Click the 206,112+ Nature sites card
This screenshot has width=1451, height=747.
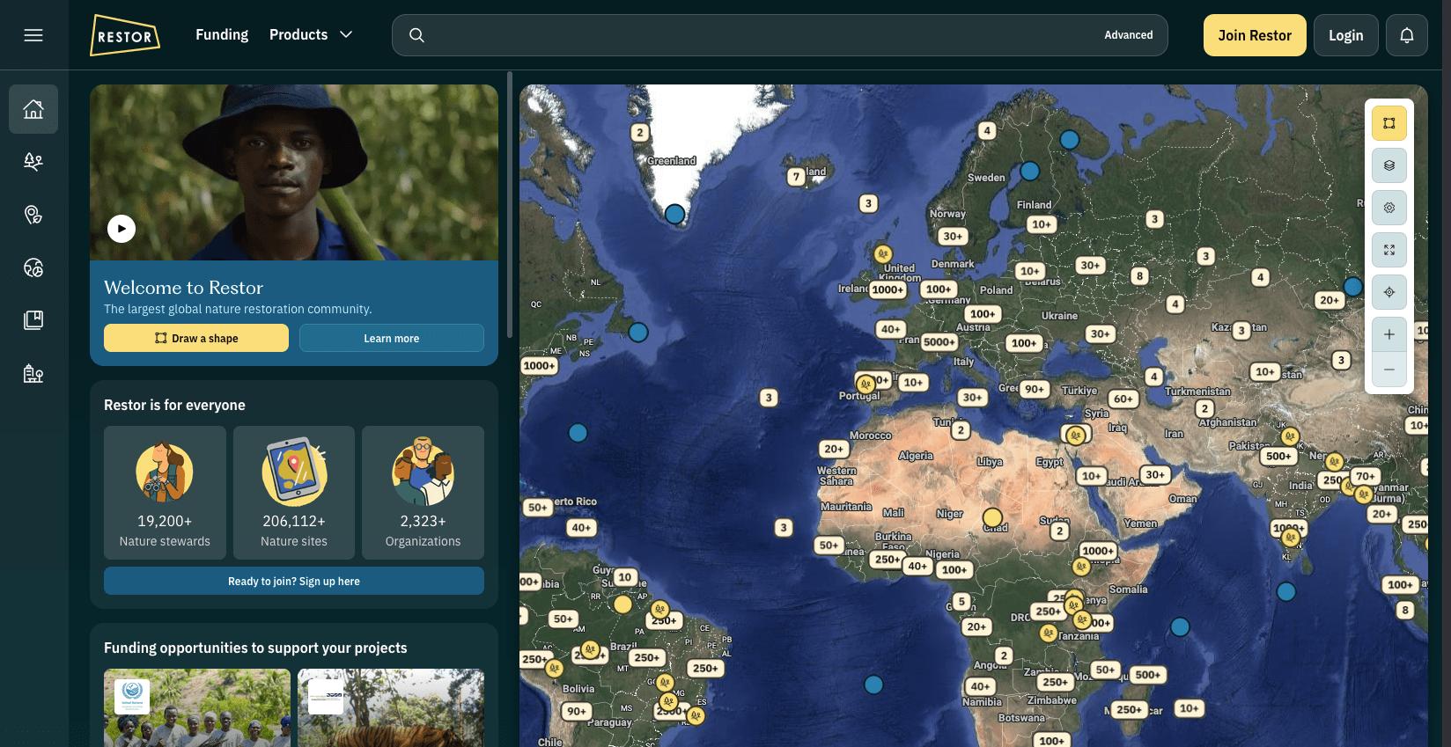point(294,493)
